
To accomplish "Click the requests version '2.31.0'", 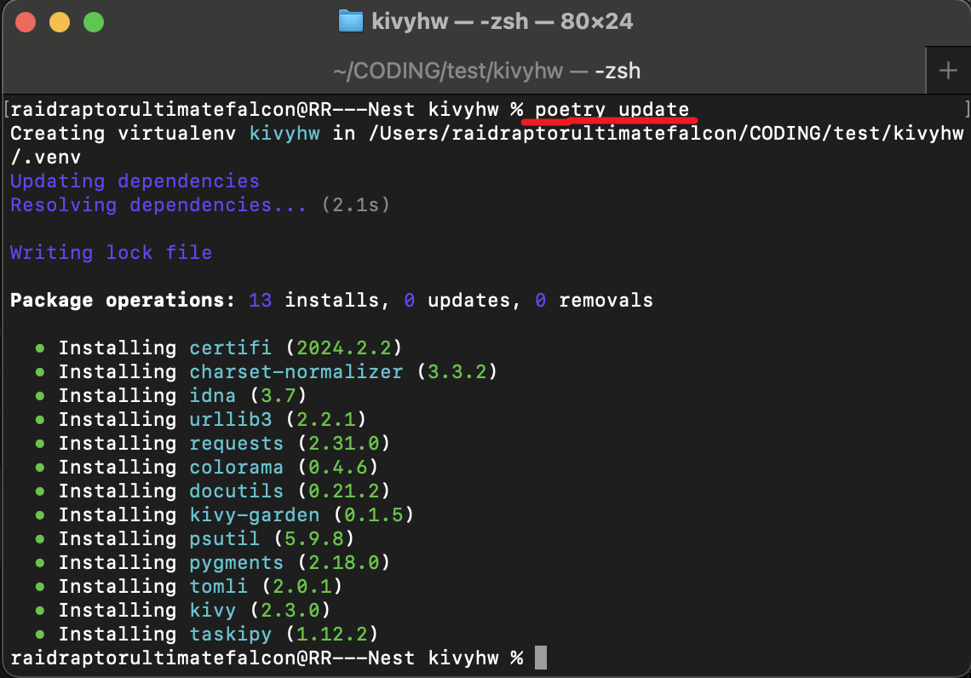I will (x=344, y=443).
